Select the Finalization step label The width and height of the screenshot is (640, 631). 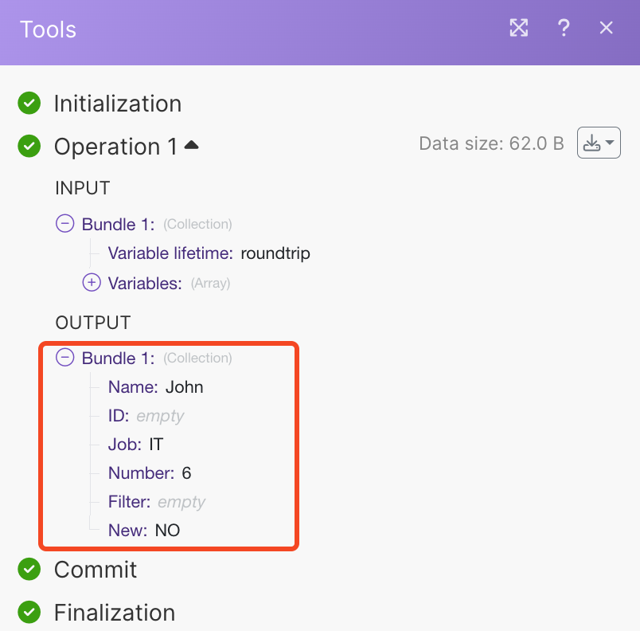pyautogui.click(x=115, y=613)
